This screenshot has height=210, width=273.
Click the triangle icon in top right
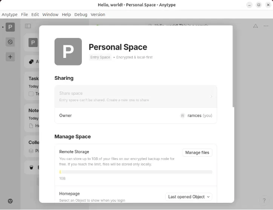[x=255, y=26]
